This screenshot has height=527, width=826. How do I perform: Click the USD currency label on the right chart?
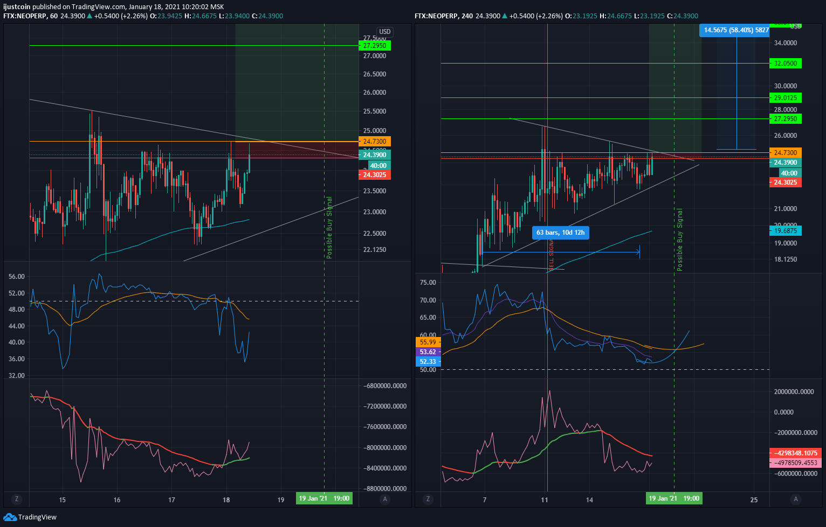(x=795, y=26)
